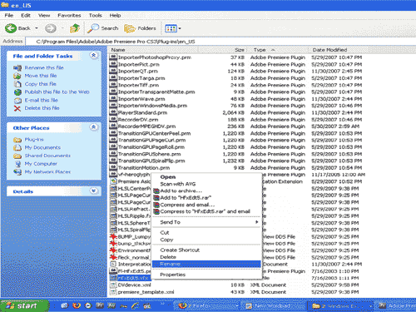Collapse the Other Places panel
Image resolution: width=416 pixels, height=312 pixels.
pos(94,127)
